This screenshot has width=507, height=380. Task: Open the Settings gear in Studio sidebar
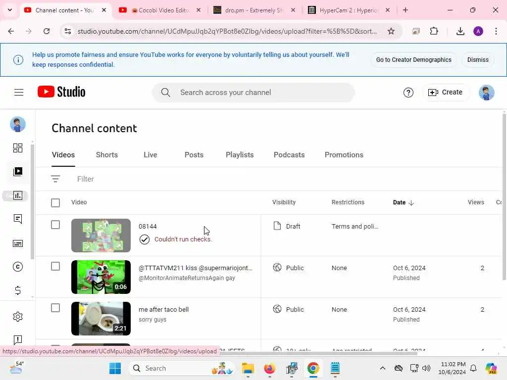18,317
